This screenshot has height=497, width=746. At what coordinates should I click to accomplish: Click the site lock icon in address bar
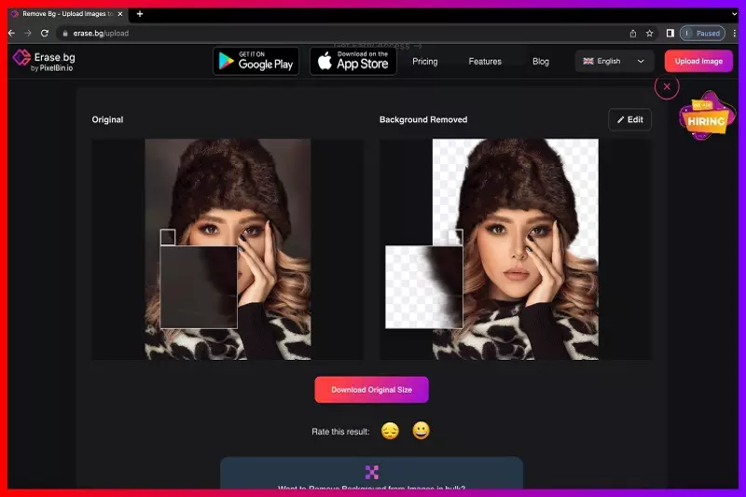tap(65, 34)
